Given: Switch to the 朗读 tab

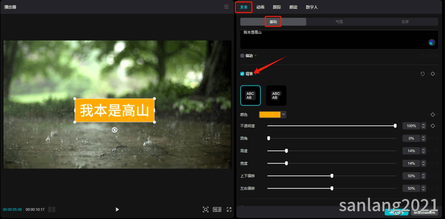Looking at the screenshot, I should tap(294, 7).
